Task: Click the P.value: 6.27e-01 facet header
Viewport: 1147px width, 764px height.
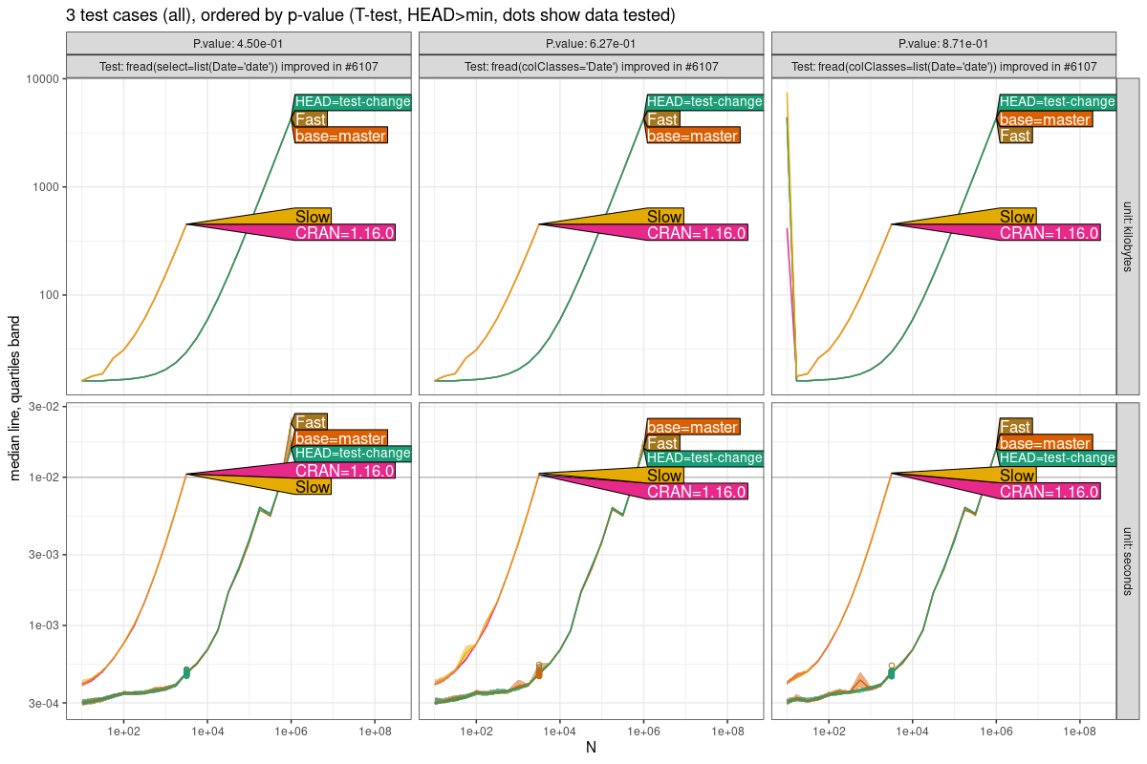Action: click(591, 43)
